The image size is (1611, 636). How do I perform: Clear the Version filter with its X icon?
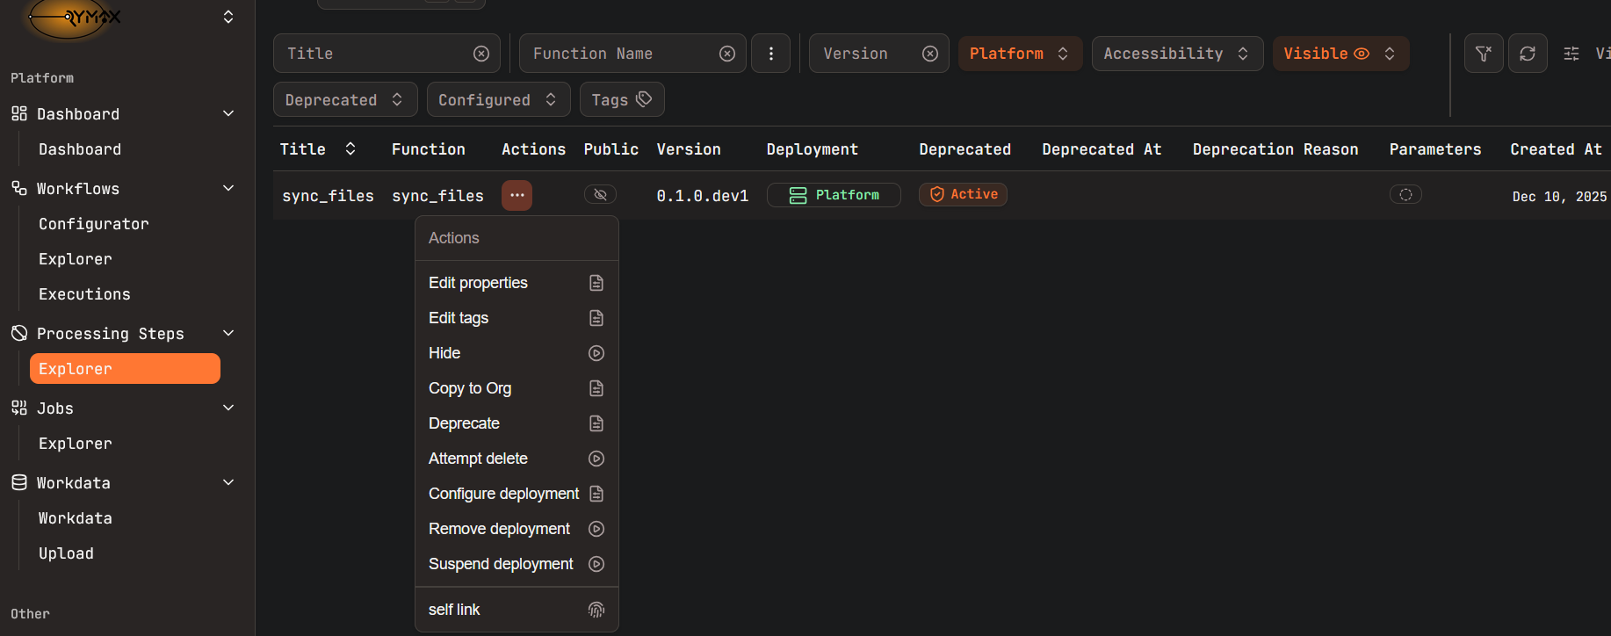point(930,54)
